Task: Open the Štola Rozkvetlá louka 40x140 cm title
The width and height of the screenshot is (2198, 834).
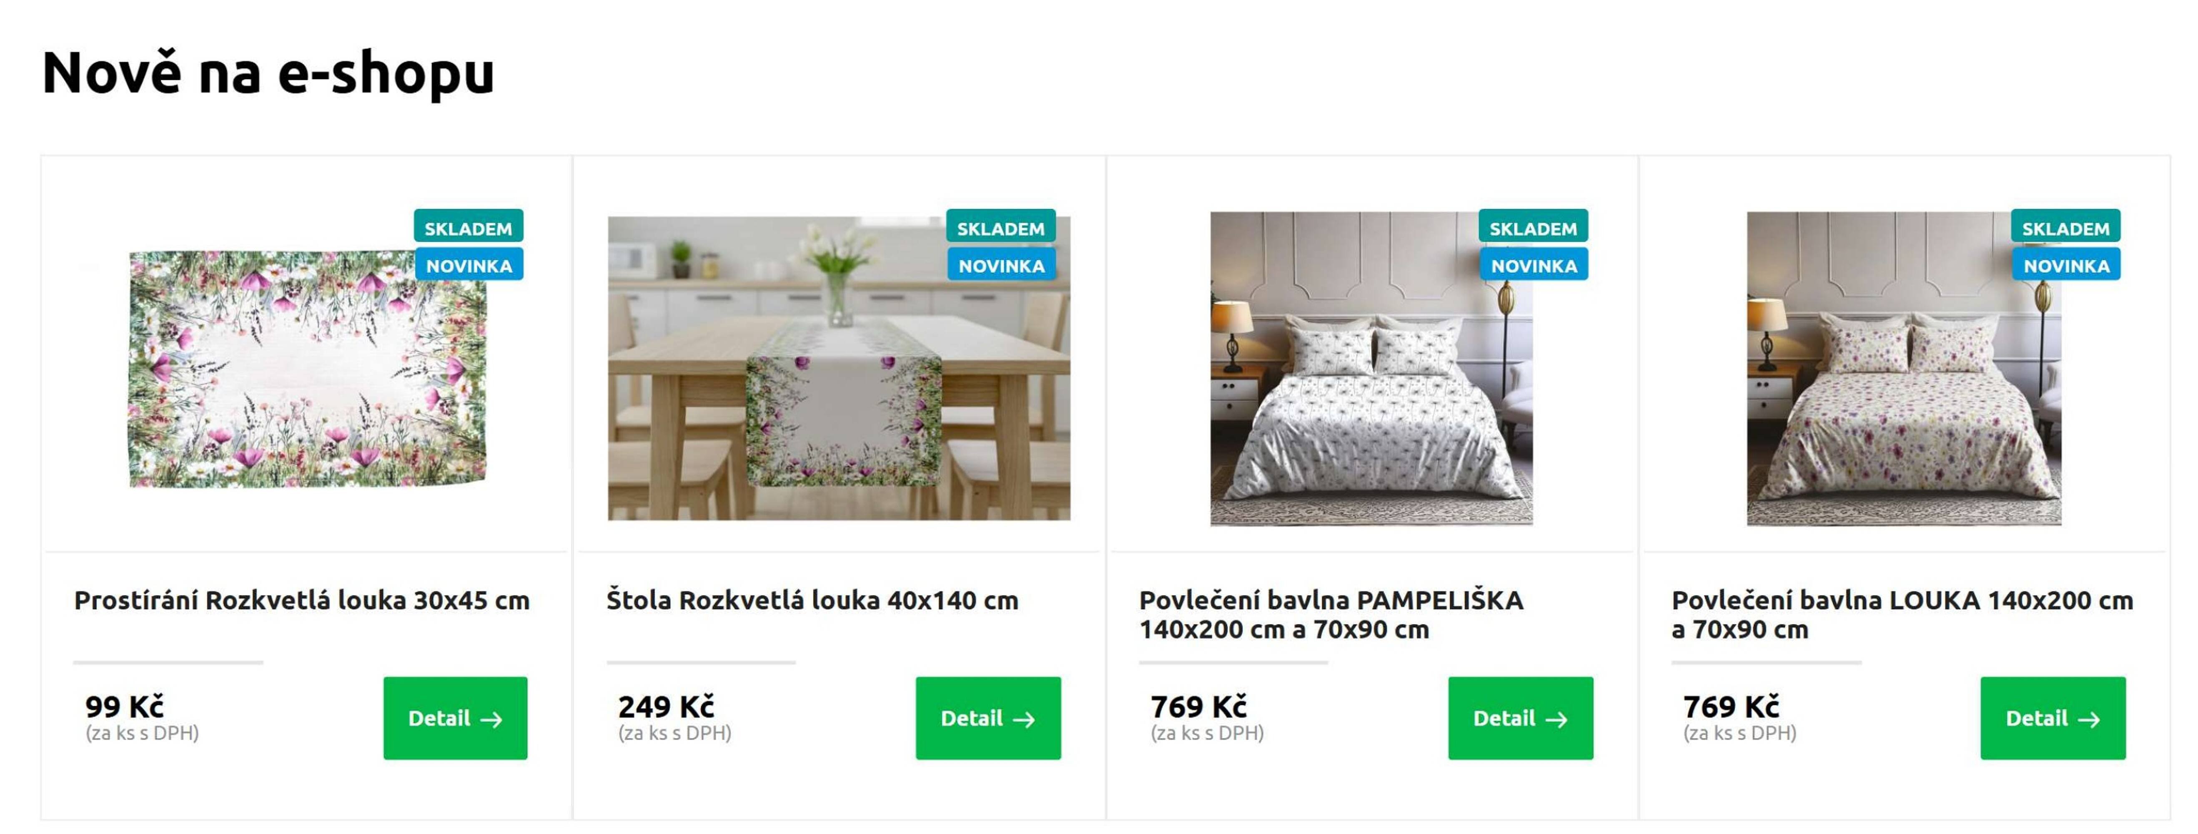Action: pyautogui.click(x=812, y=600)
